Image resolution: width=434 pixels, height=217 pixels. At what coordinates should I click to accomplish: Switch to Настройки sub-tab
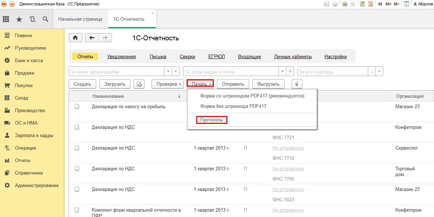pos(336,57)
